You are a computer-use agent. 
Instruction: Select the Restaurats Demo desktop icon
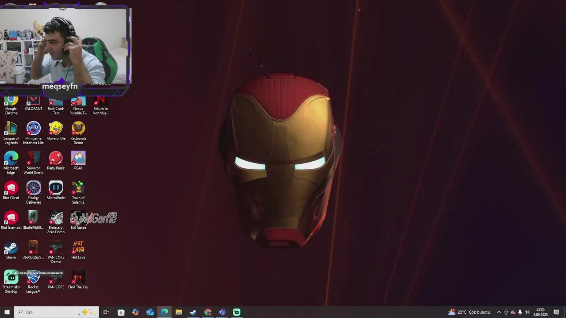[78, 133]
